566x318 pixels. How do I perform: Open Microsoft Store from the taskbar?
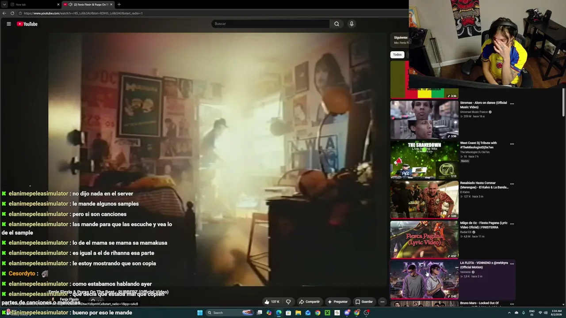(x=288, y=313)
